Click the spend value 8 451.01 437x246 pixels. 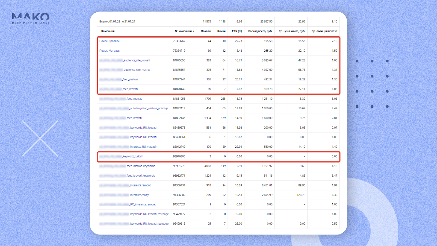(x=267, y=185)
